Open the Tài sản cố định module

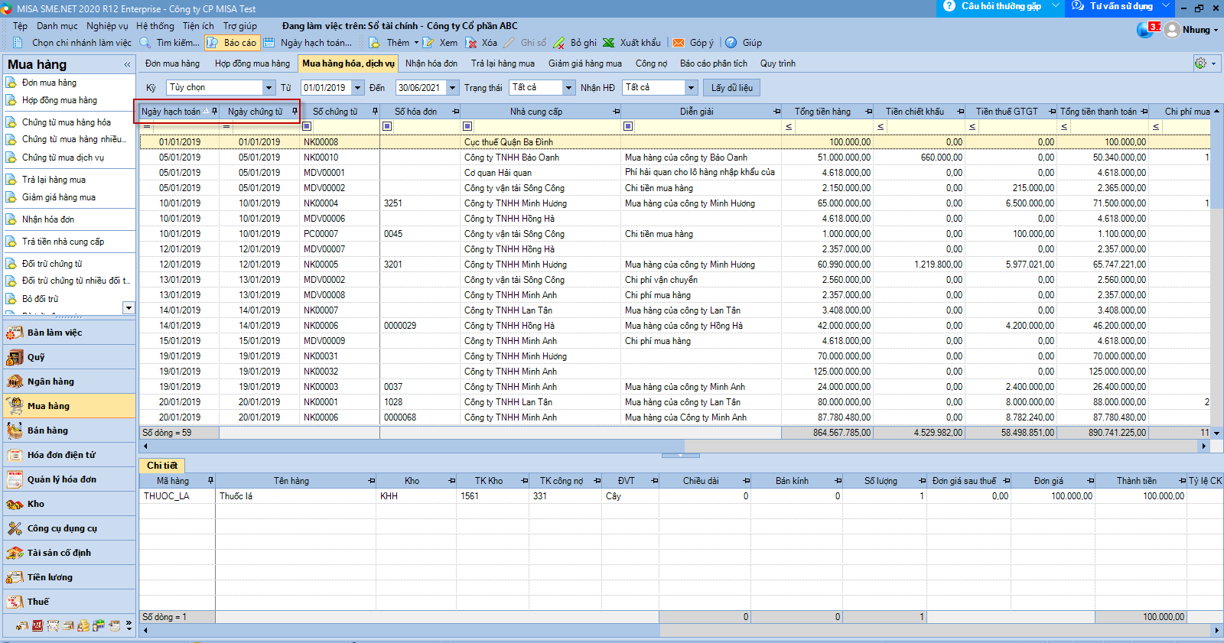(68, 553)
